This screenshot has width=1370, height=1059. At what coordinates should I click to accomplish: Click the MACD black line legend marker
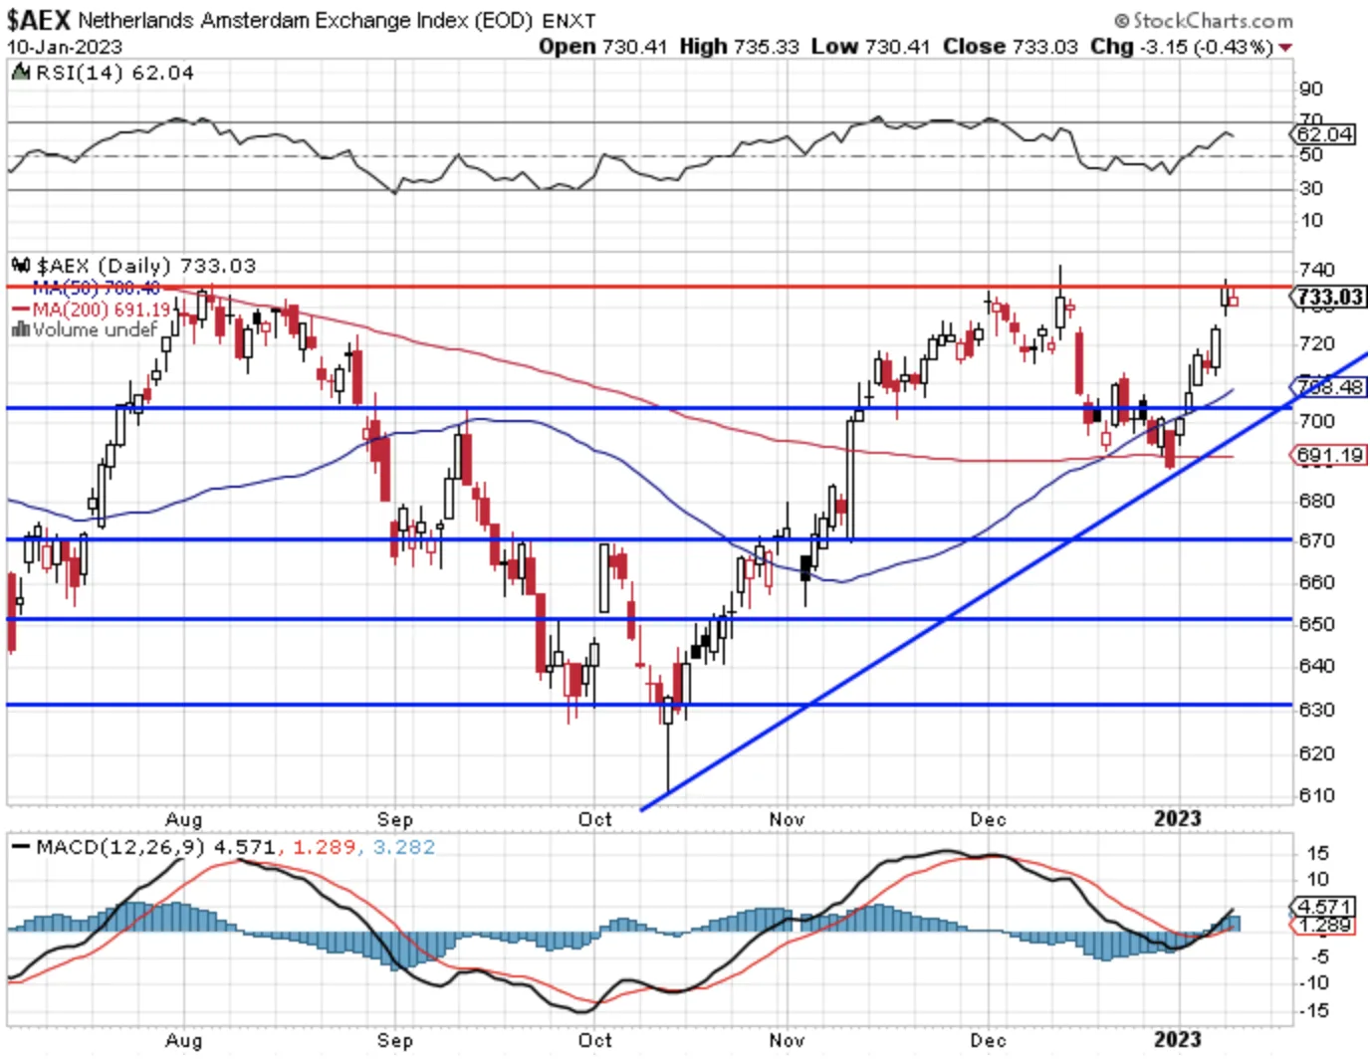tap(21, 847)
